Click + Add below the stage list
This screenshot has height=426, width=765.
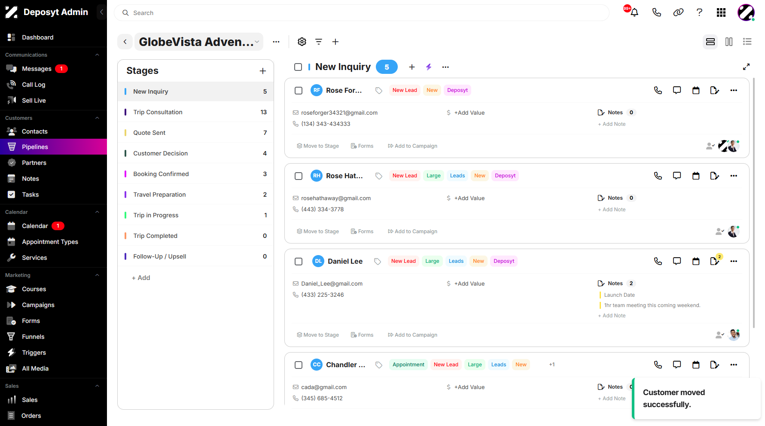tap(141, 278)
